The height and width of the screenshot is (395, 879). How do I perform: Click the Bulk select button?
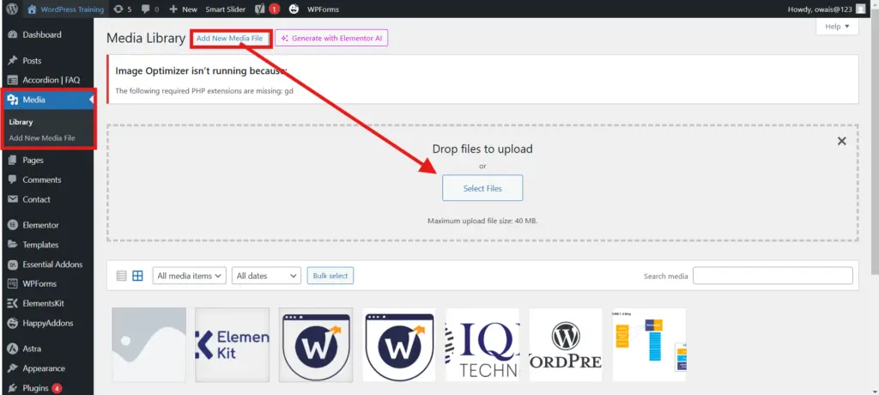click(330, 276)
